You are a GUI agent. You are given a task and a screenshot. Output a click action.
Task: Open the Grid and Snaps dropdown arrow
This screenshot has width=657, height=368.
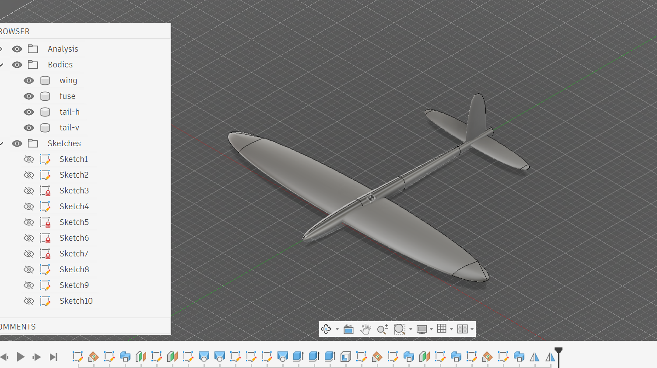(451, 329)
